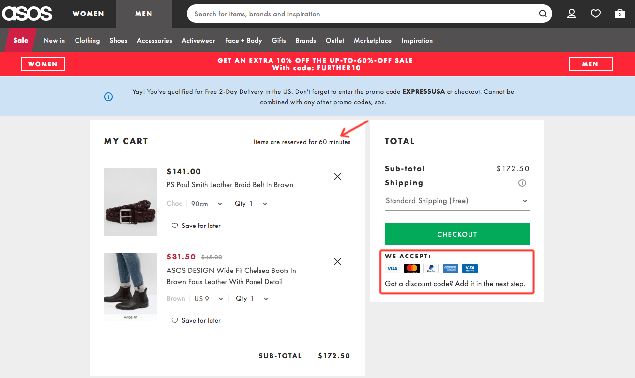Remove the Chelsea Boots from cart

click(x=337, y=262)
